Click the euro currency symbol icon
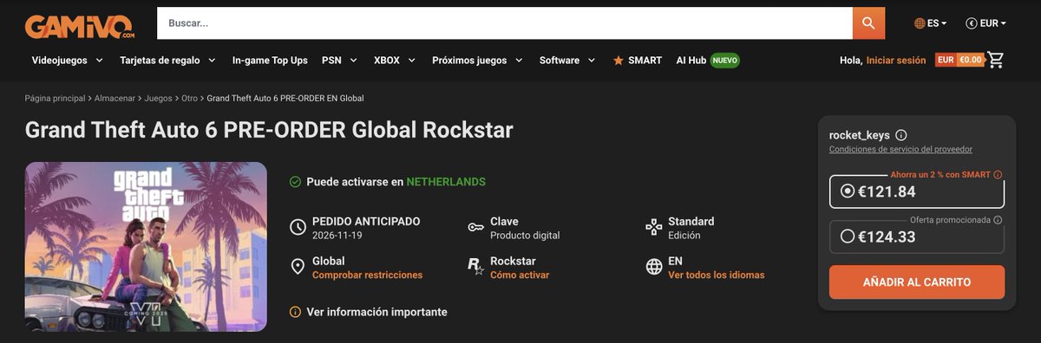Screen dimensions: 1041x343 (972, 23)
